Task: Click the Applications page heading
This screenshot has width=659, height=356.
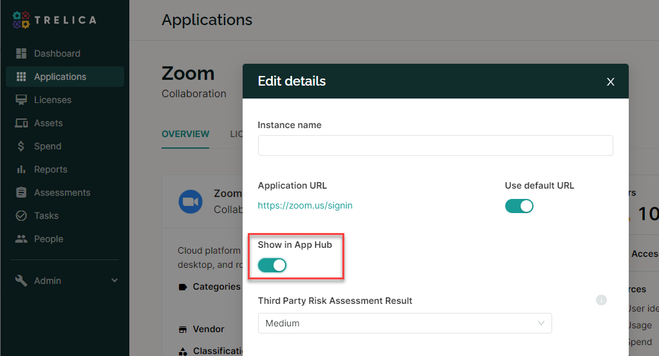Action: click(x=207, y=20)
